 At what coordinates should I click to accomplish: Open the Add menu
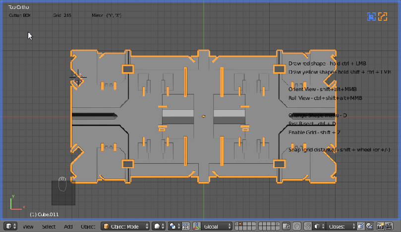[x=68, y=227]
